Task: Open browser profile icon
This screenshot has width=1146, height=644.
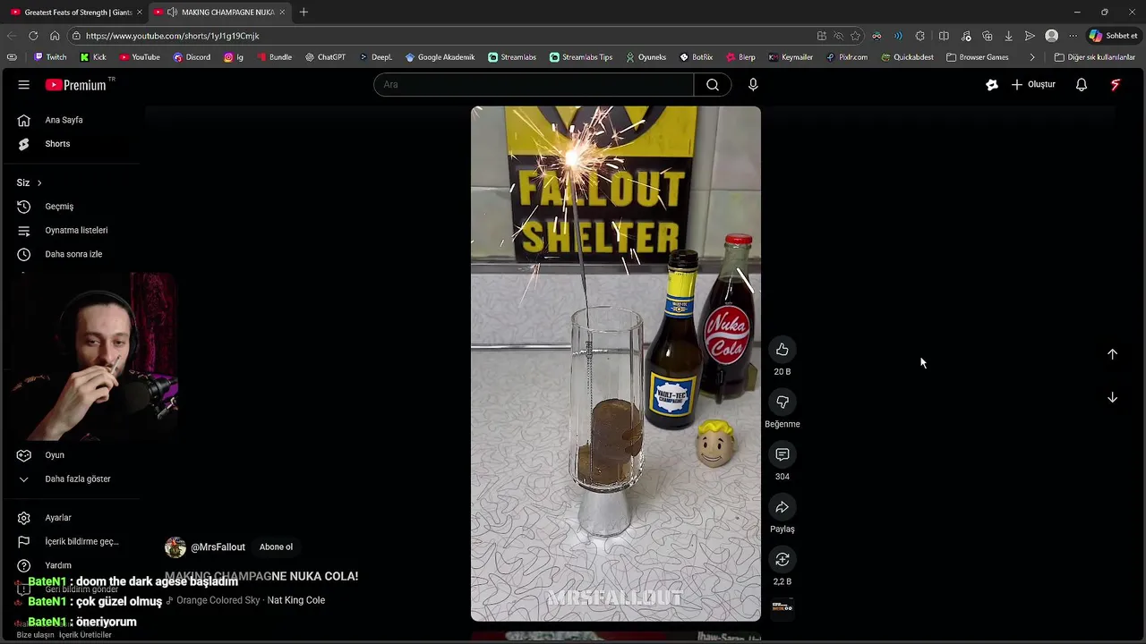Action: click(x=1052, y=36)
